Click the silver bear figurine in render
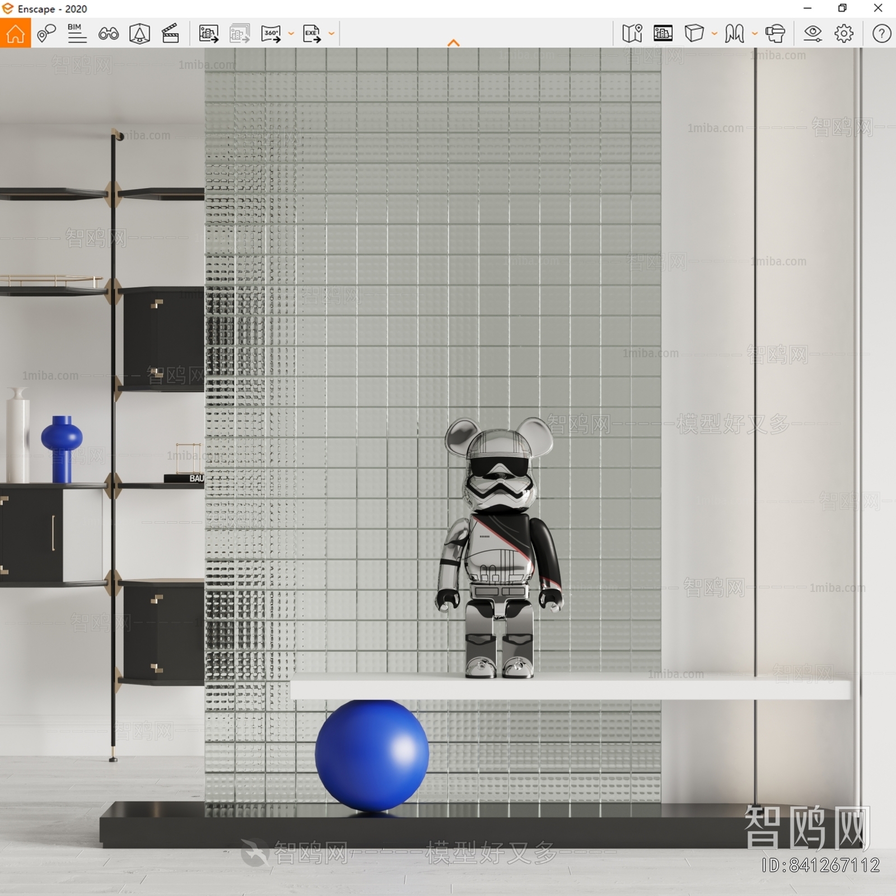 [x=500, y=548]
